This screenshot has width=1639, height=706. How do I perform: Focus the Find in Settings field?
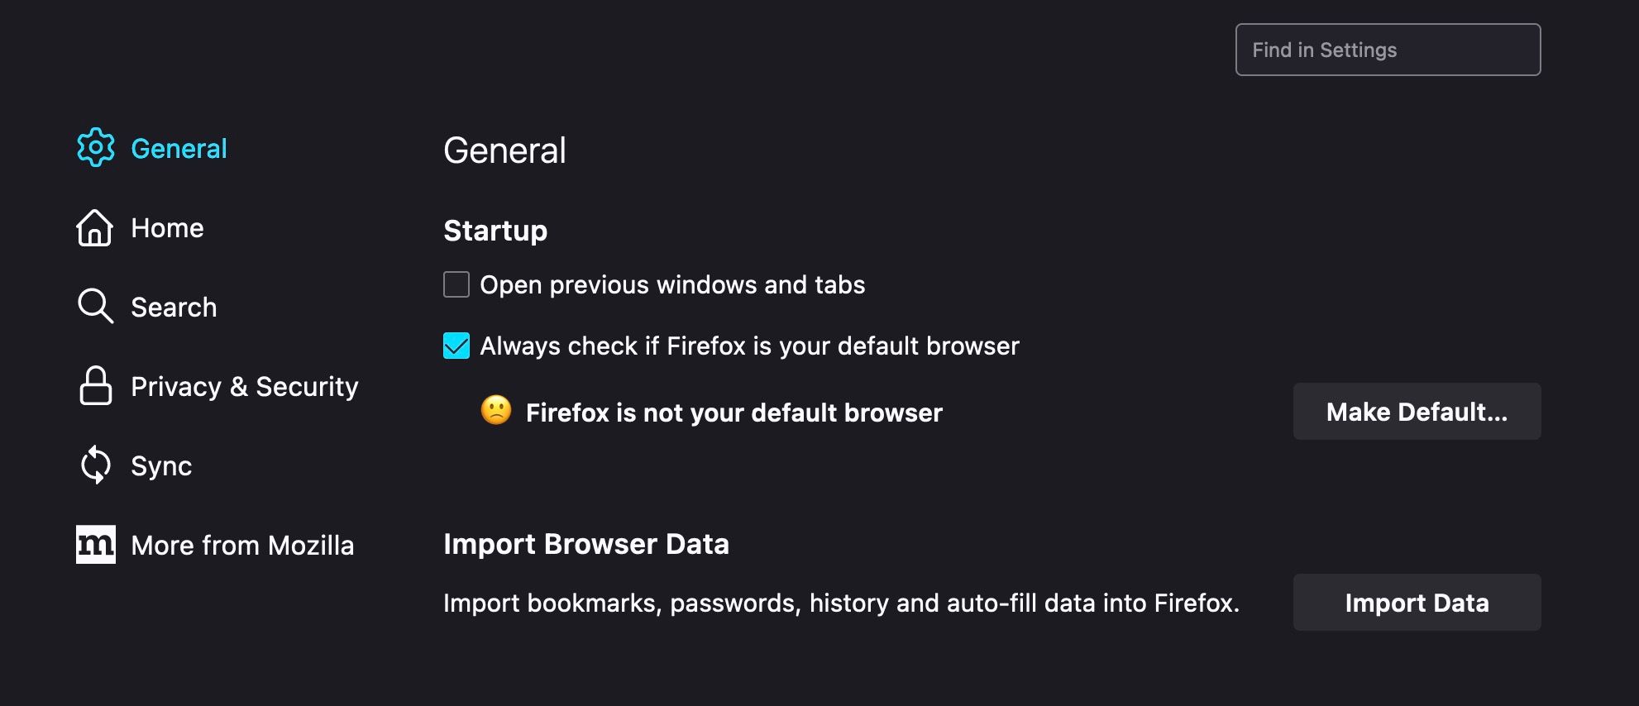(x=1388, y=50)
